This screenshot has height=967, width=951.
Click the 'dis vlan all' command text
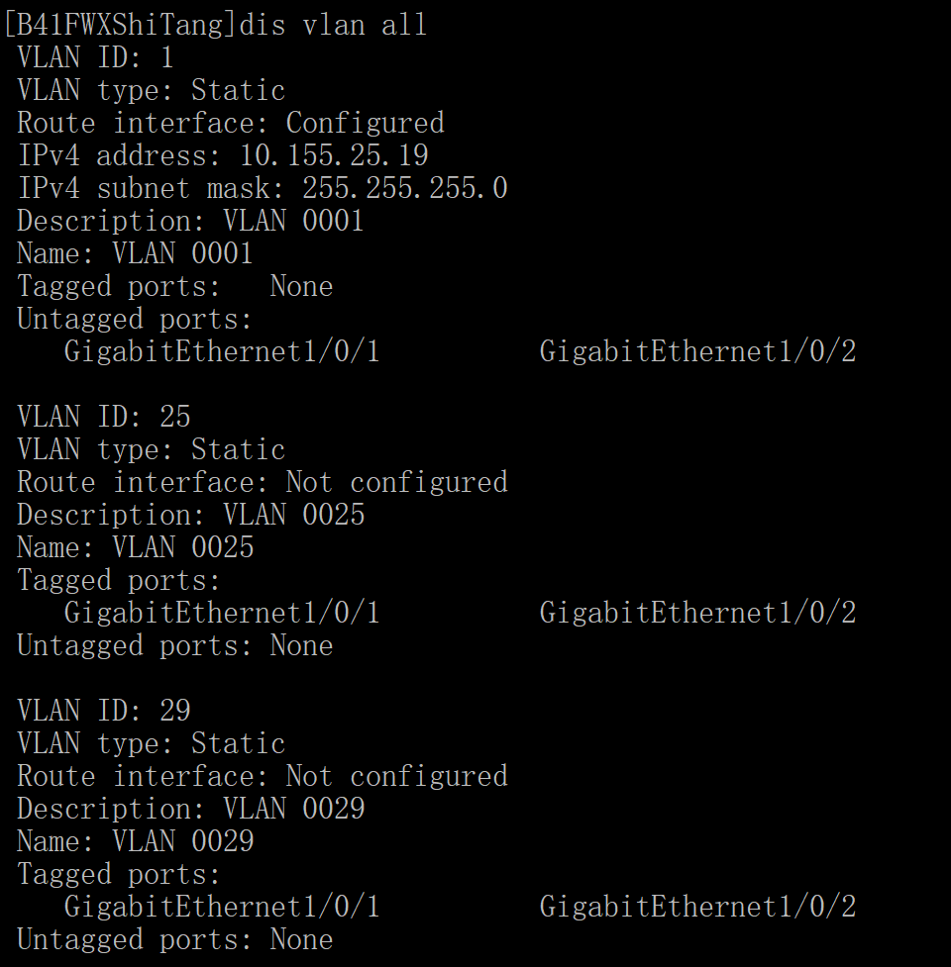click(333, 25)
